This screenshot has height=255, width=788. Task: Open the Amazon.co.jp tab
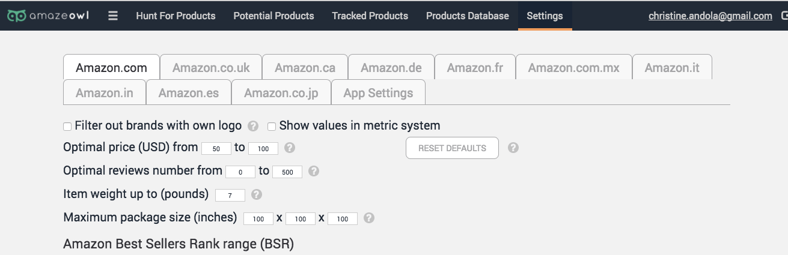(281, 92)
